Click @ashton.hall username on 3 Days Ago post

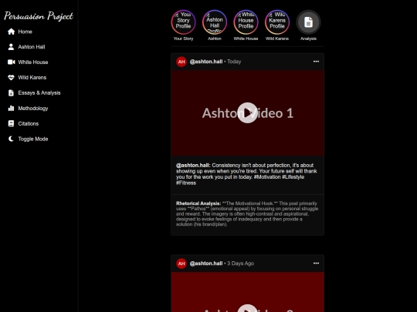click(206, 263)
